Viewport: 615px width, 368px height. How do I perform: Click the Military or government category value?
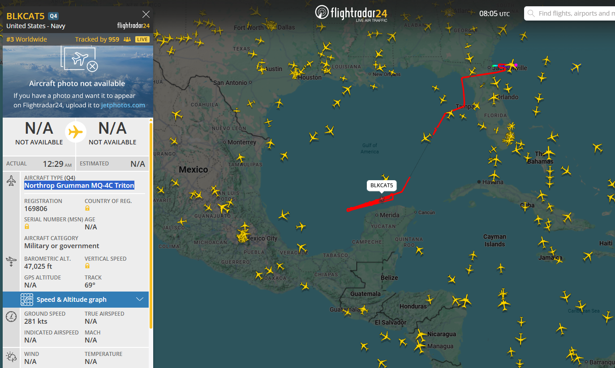[x=62, y=246]
